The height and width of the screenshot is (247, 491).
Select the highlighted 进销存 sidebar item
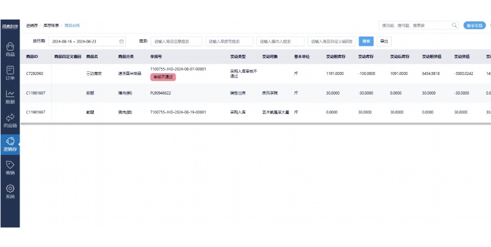point(10,145)
